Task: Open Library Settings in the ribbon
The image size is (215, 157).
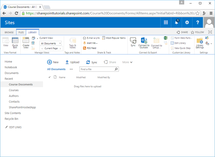Action: pos(200,42)
